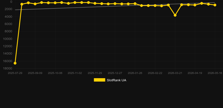Select the data point above 2025-09-09

35,4
